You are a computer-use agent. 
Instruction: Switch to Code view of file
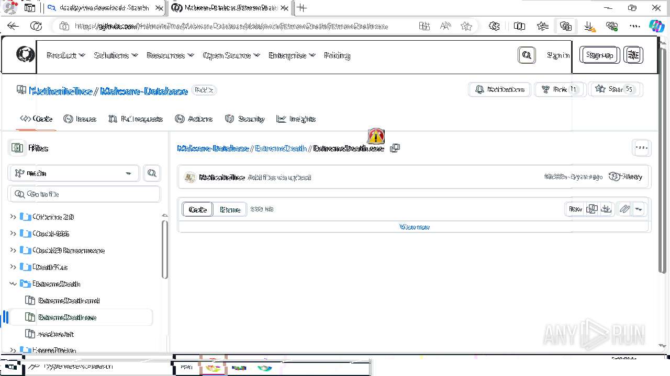(x=197, y=209)
